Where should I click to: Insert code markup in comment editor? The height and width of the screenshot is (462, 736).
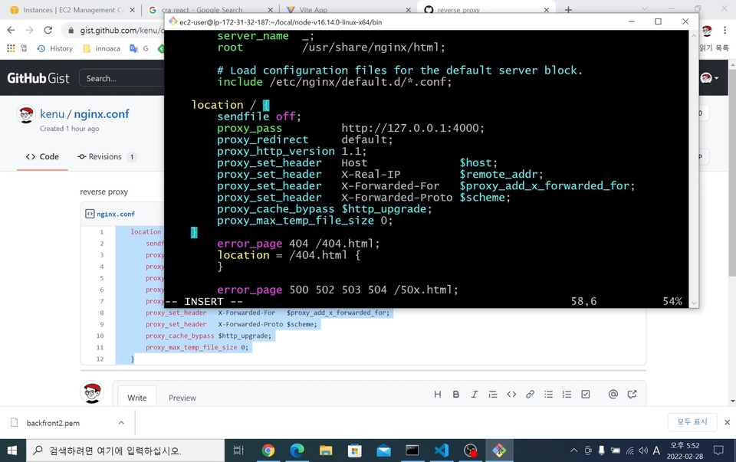[x=511, y=395]
